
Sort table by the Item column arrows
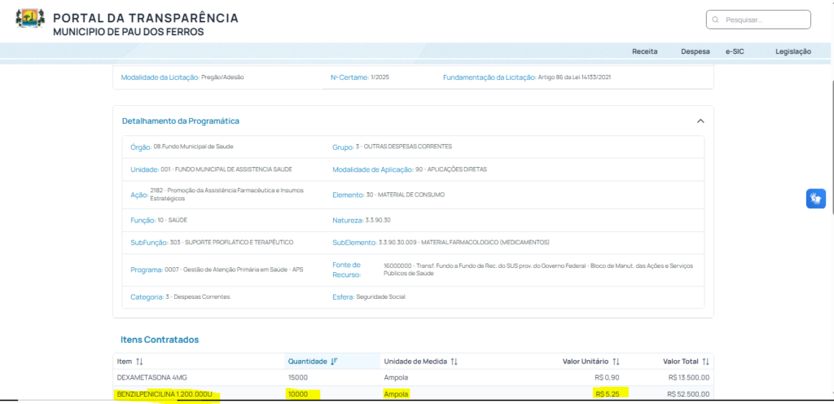[x=140, y=362]
